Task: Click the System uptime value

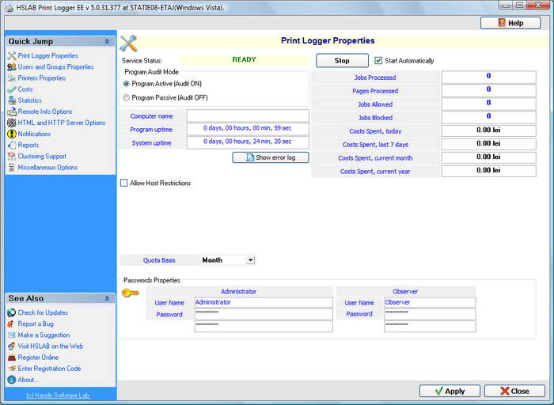Action: 248,142
